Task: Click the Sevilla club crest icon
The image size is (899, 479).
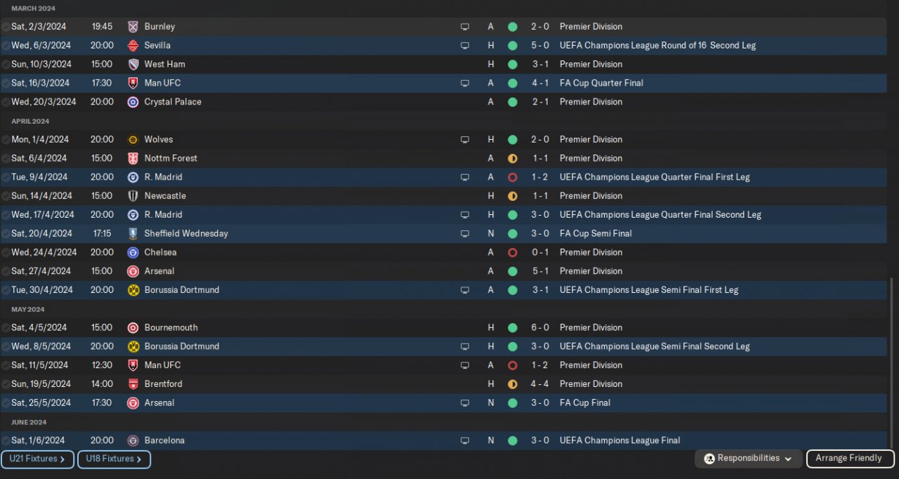Action: point(133,46)
